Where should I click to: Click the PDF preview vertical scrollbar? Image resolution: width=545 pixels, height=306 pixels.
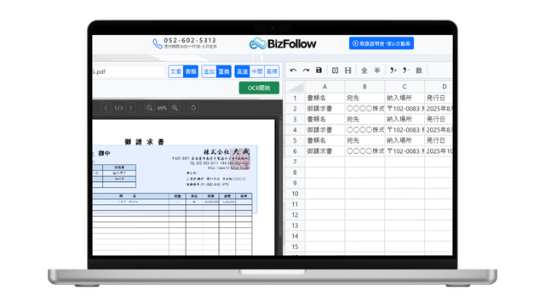pyautogui.click(x=280, y=178)
